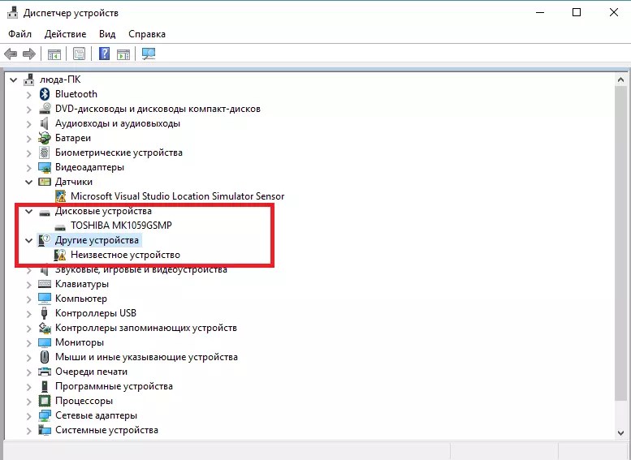Click the DVD drives category icon
This screenshot has width=631, height=460.
[45, 109]
